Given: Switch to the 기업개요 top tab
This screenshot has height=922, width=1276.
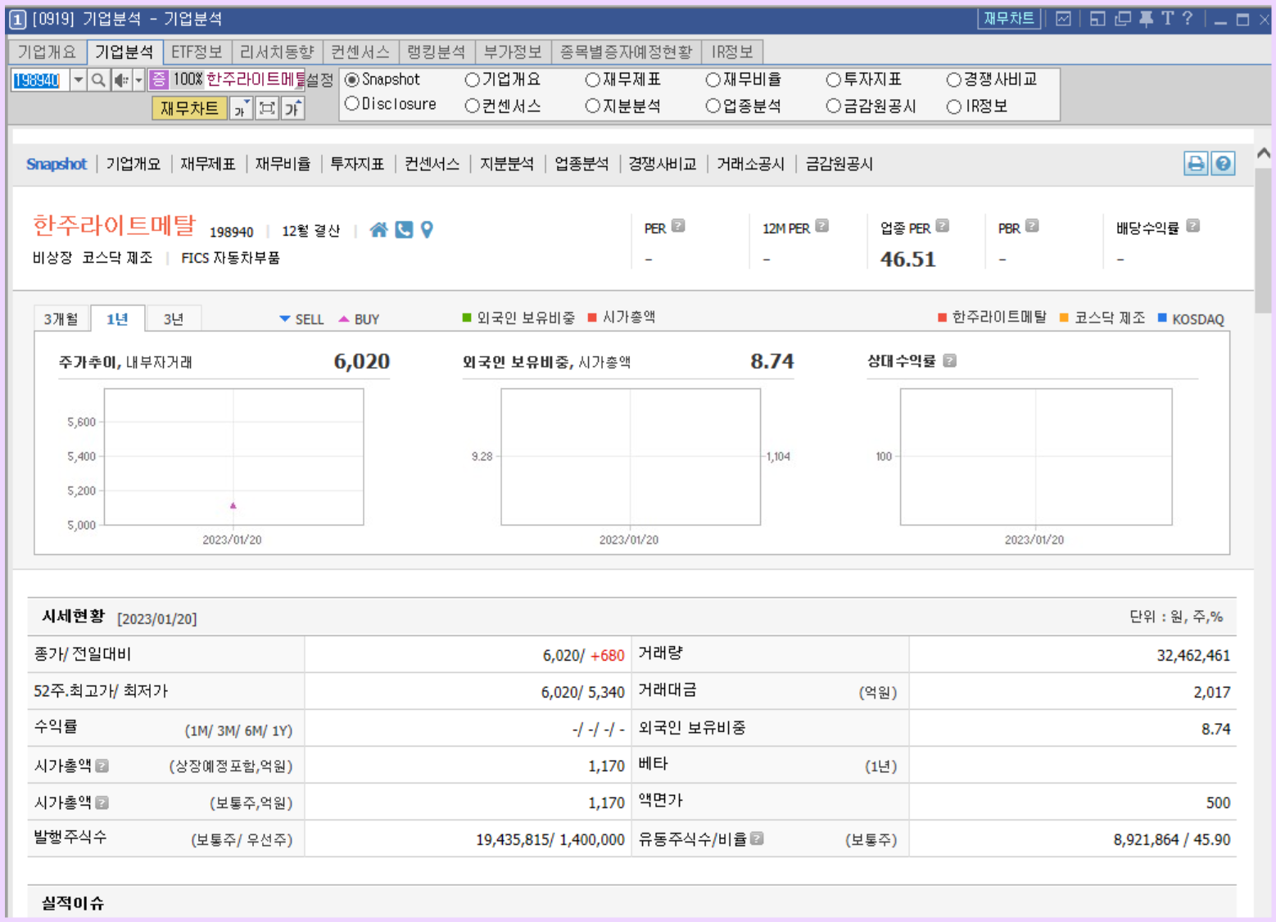Looking at the screenshot, I should tap(47, 52).
